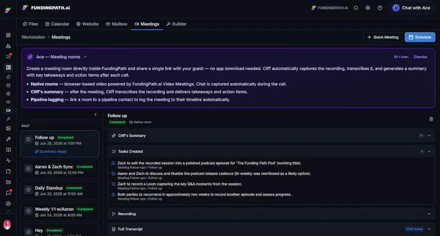Open the image gallery icon in sidebar
The image size is (440, 236).
pyautogui.click(x=8, y=128)
